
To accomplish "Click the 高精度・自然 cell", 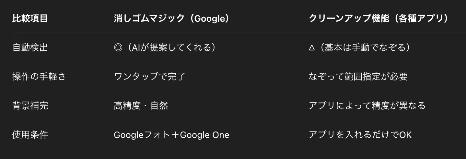I will click(x=141, y=105).
